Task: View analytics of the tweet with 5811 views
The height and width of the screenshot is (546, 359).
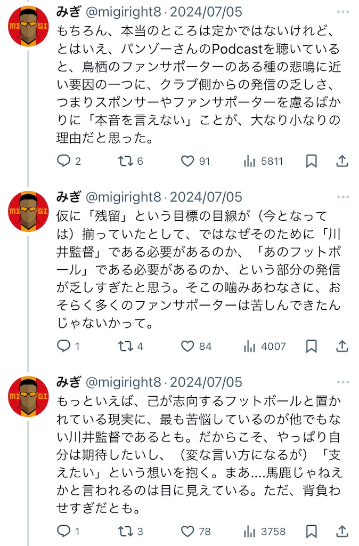Action: click(x=249, y=161)
